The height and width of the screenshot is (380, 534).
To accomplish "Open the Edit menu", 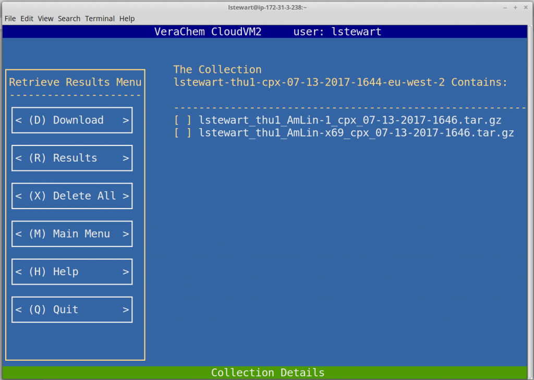I will point(27,18).
